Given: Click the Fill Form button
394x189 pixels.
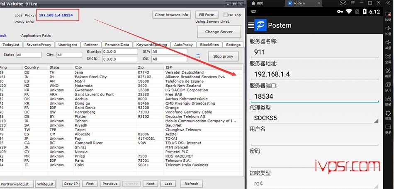Looking at the screenshot, I should click(x=207, y=15).
